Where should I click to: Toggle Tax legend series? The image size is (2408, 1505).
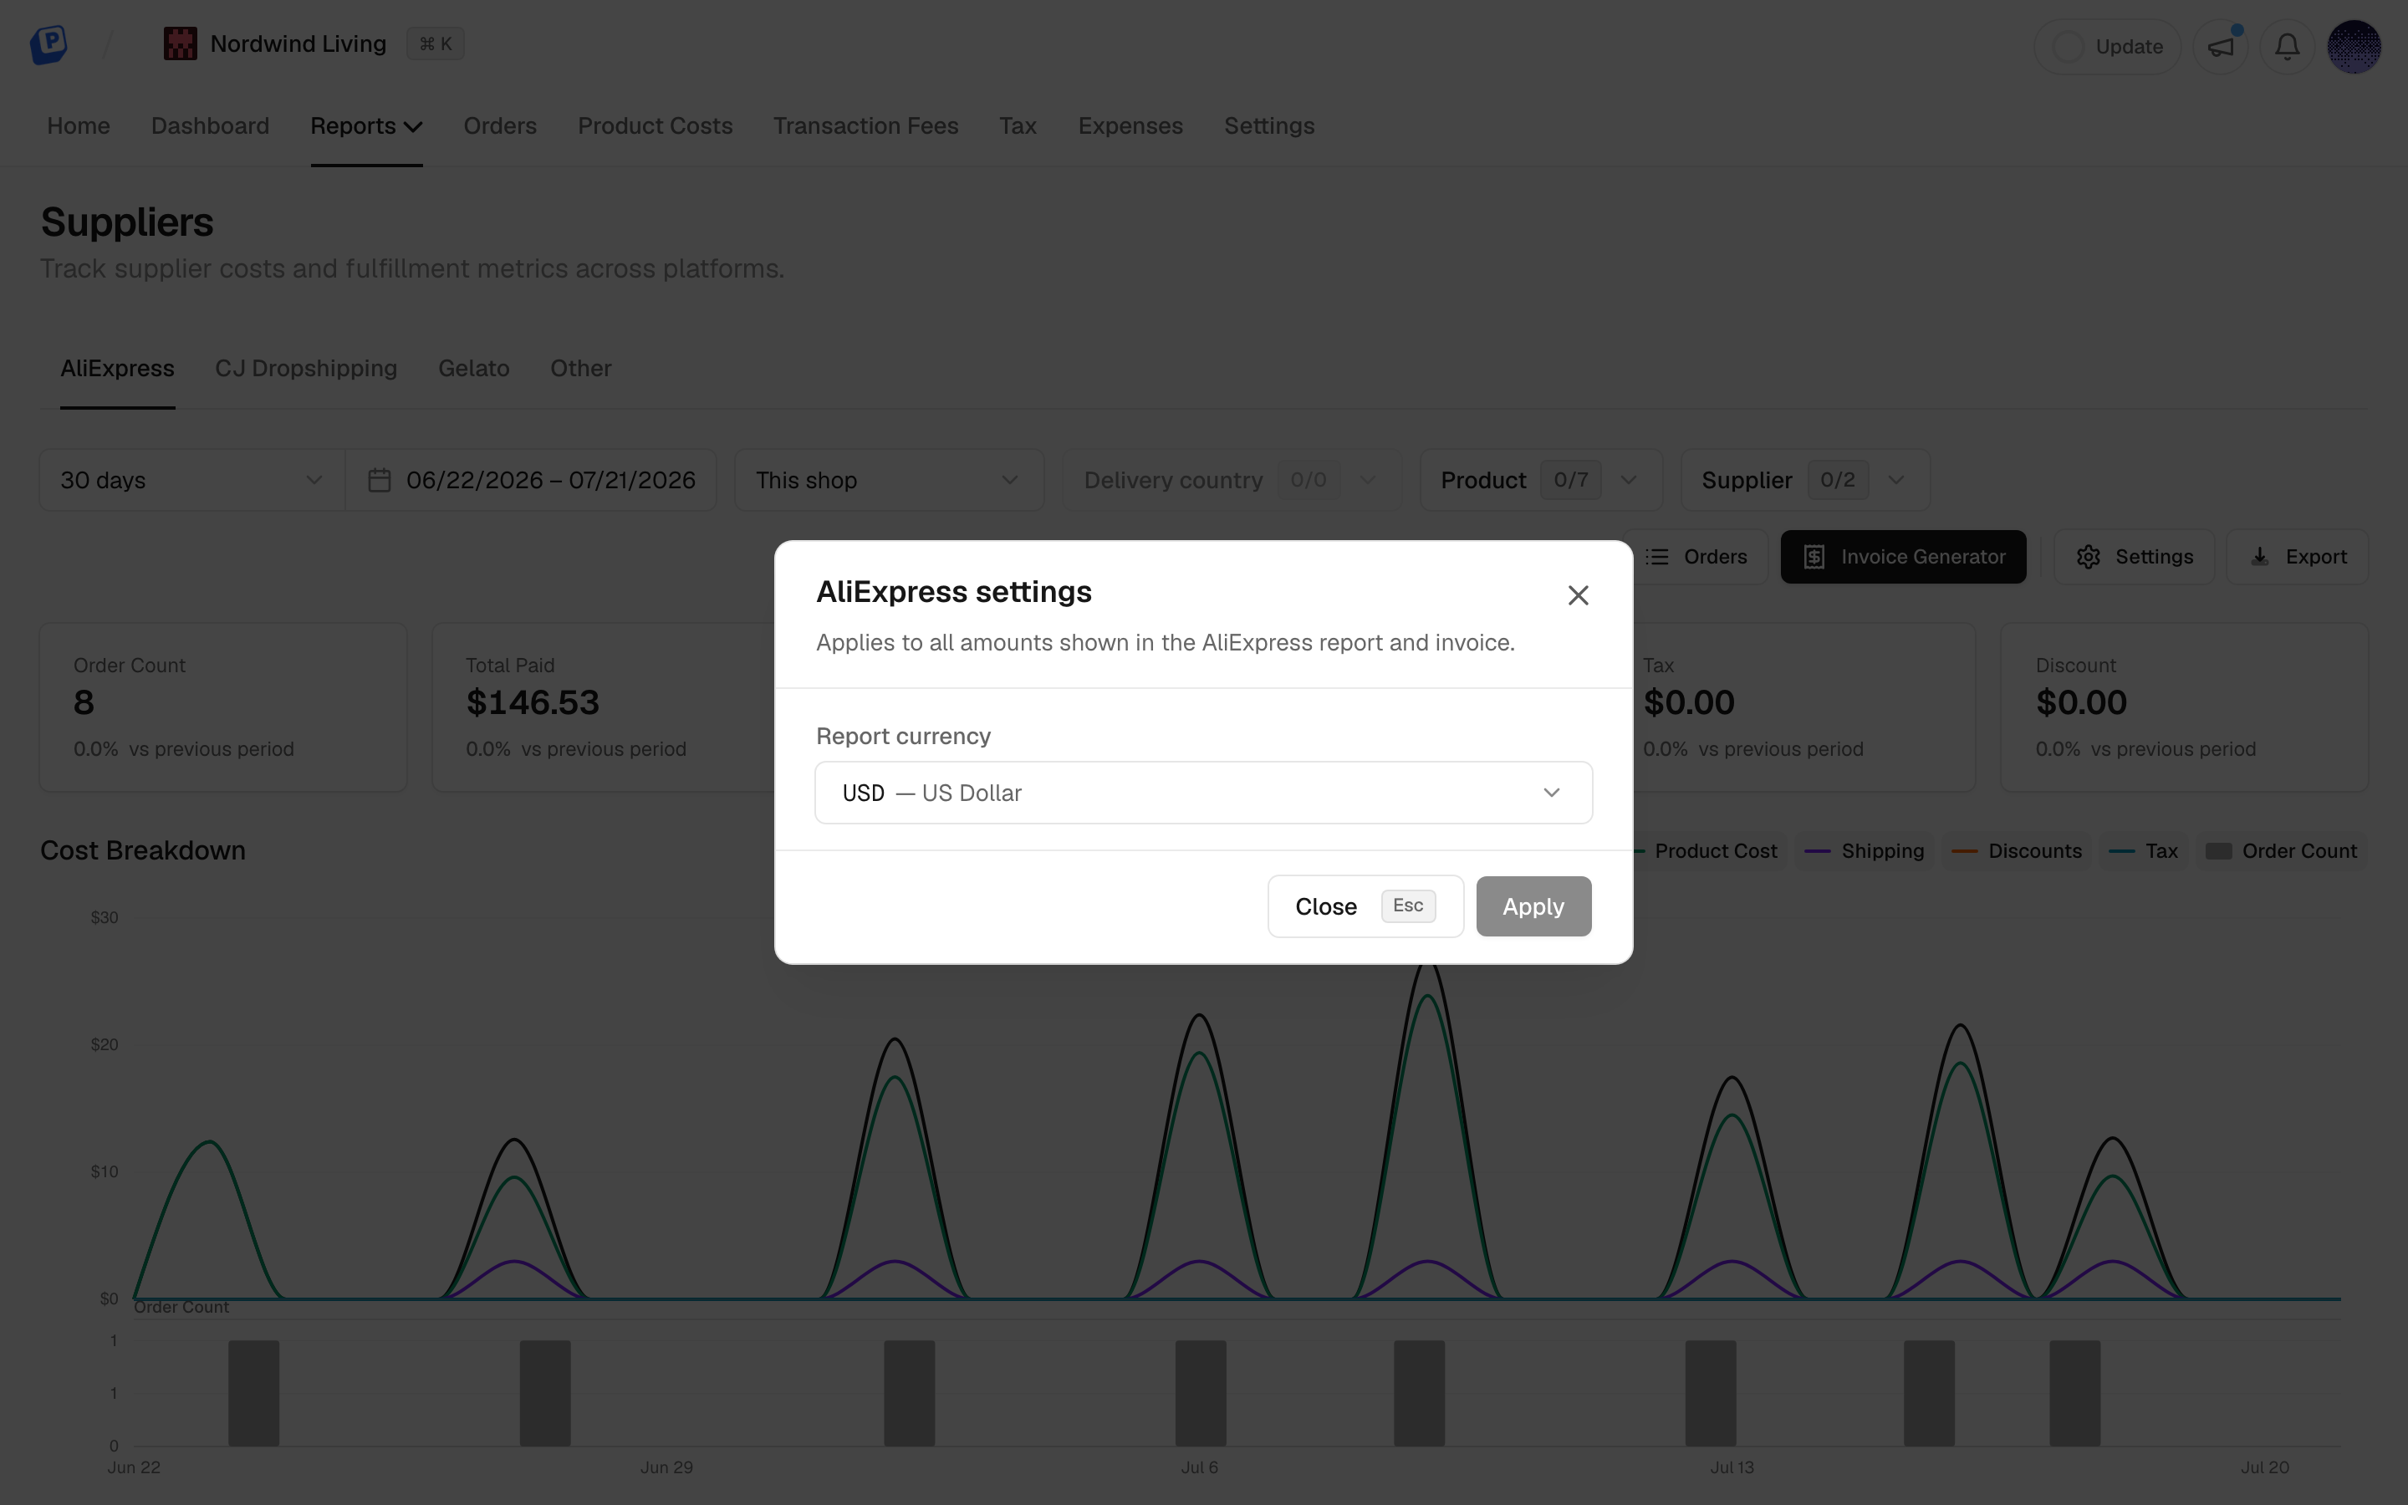2143,851
